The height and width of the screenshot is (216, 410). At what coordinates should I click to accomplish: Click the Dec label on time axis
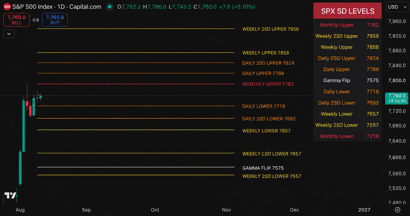295,210
